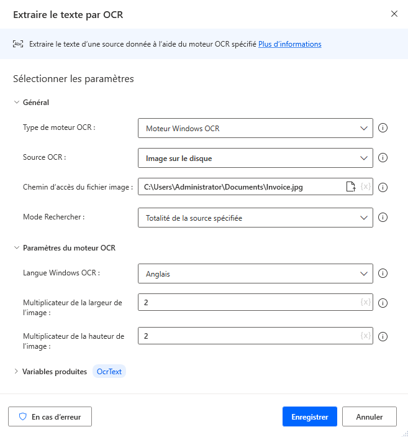Click info icon for largeur multiplier field
Image resolution: width=408 pixels, height=437 pixels.
click(x=383, y=303)
